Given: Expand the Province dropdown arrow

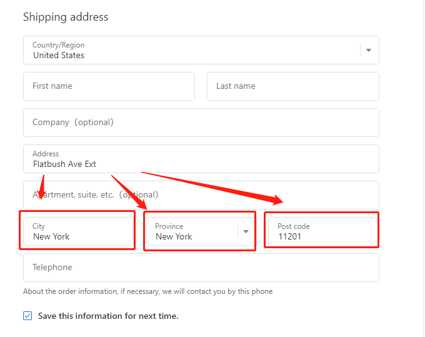Looking at the screenshot, I should (x=246, y=231).
